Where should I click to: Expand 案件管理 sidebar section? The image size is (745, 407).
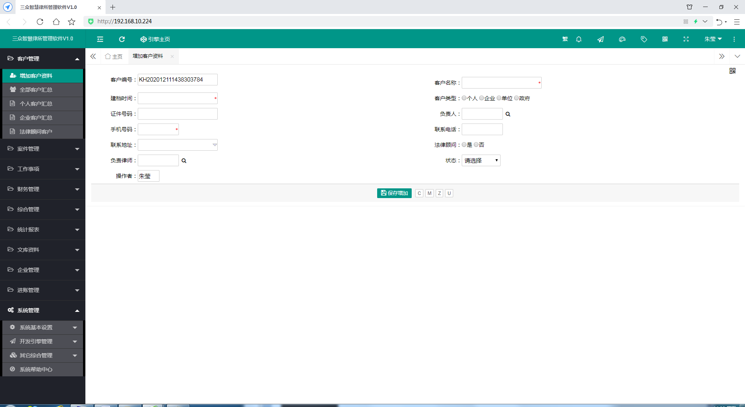tap(43, 149)
